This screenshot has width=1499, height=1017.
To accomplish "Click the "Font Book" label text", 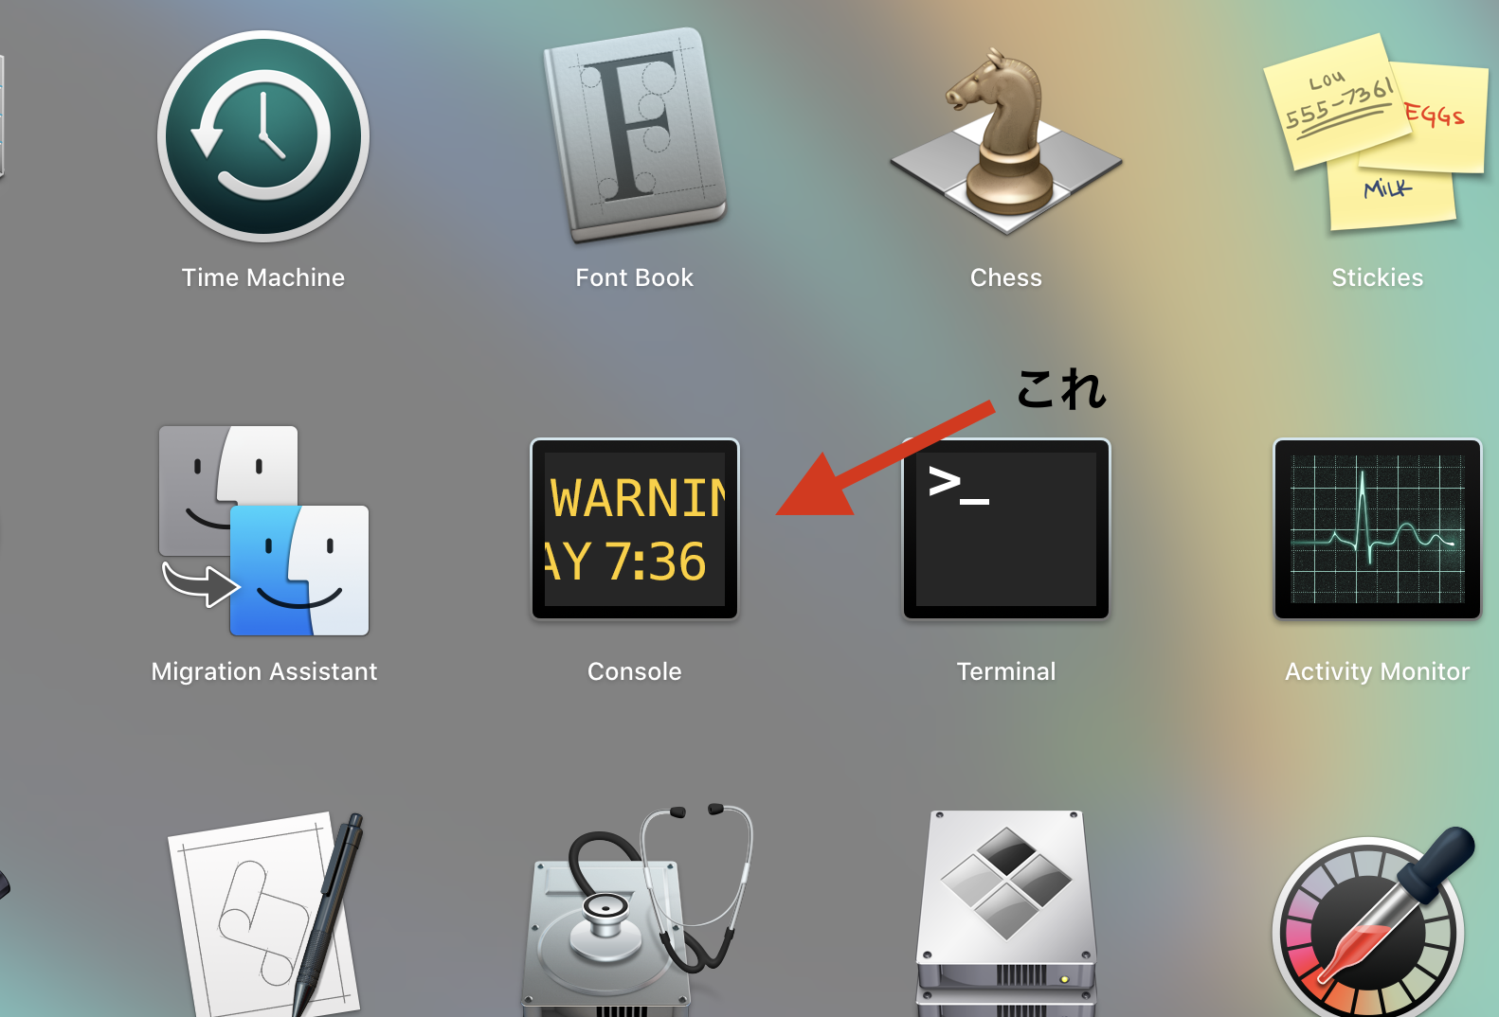I will click(x=635, y=277).
